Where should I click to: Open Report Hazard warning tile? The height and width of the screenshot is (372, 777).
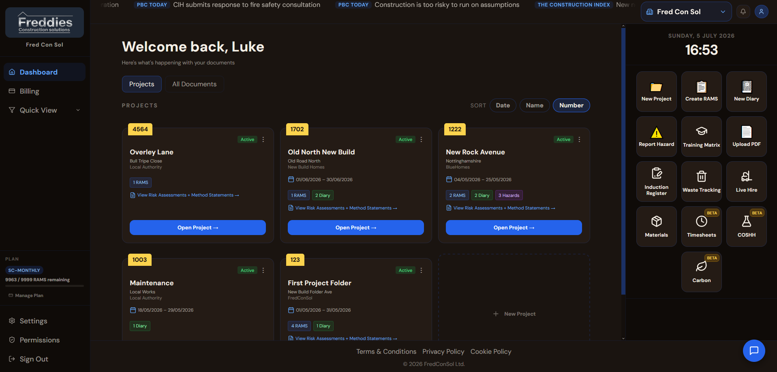tap(656, 137)
